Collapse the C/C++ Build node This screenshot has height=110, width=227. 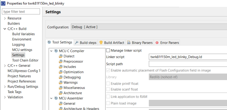[5, 29]
